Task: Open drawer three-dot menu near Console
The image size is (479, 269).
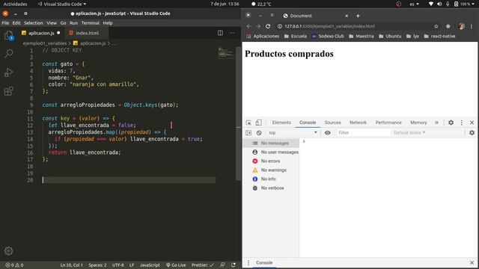Action: coord(248,262)
